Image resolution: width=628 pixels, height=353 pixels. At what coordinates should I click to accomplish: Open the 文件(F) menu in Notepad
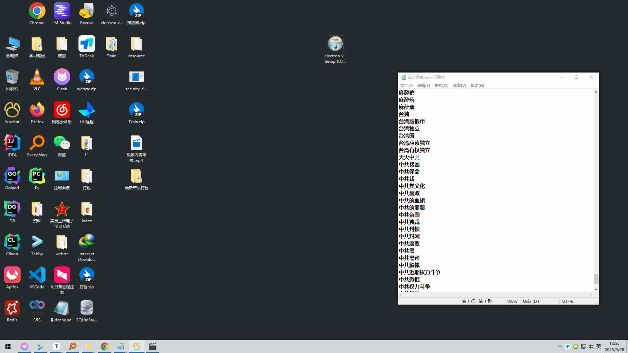coord(406,86)
